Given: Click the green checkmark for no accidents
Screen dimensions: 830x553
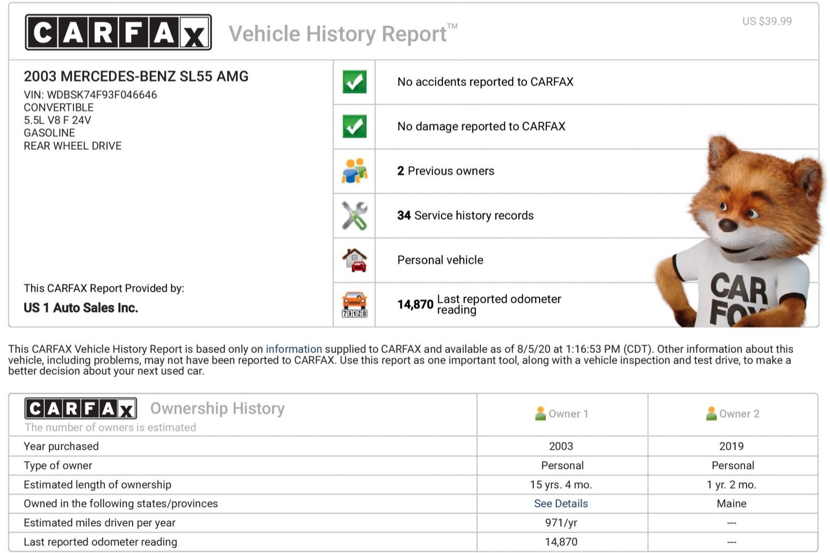Looking at the screenshot, I should pyautogui.click(x=354, y=82).
